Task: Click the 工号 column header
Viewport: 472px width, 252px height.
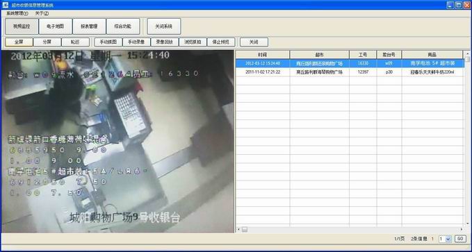Action: coord(363,55)
